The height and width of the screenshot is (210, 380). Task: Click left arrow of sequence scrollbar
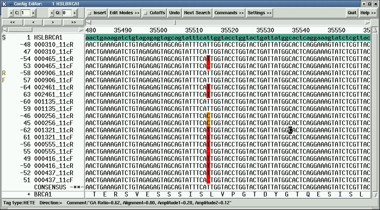[x=89, y=22]
